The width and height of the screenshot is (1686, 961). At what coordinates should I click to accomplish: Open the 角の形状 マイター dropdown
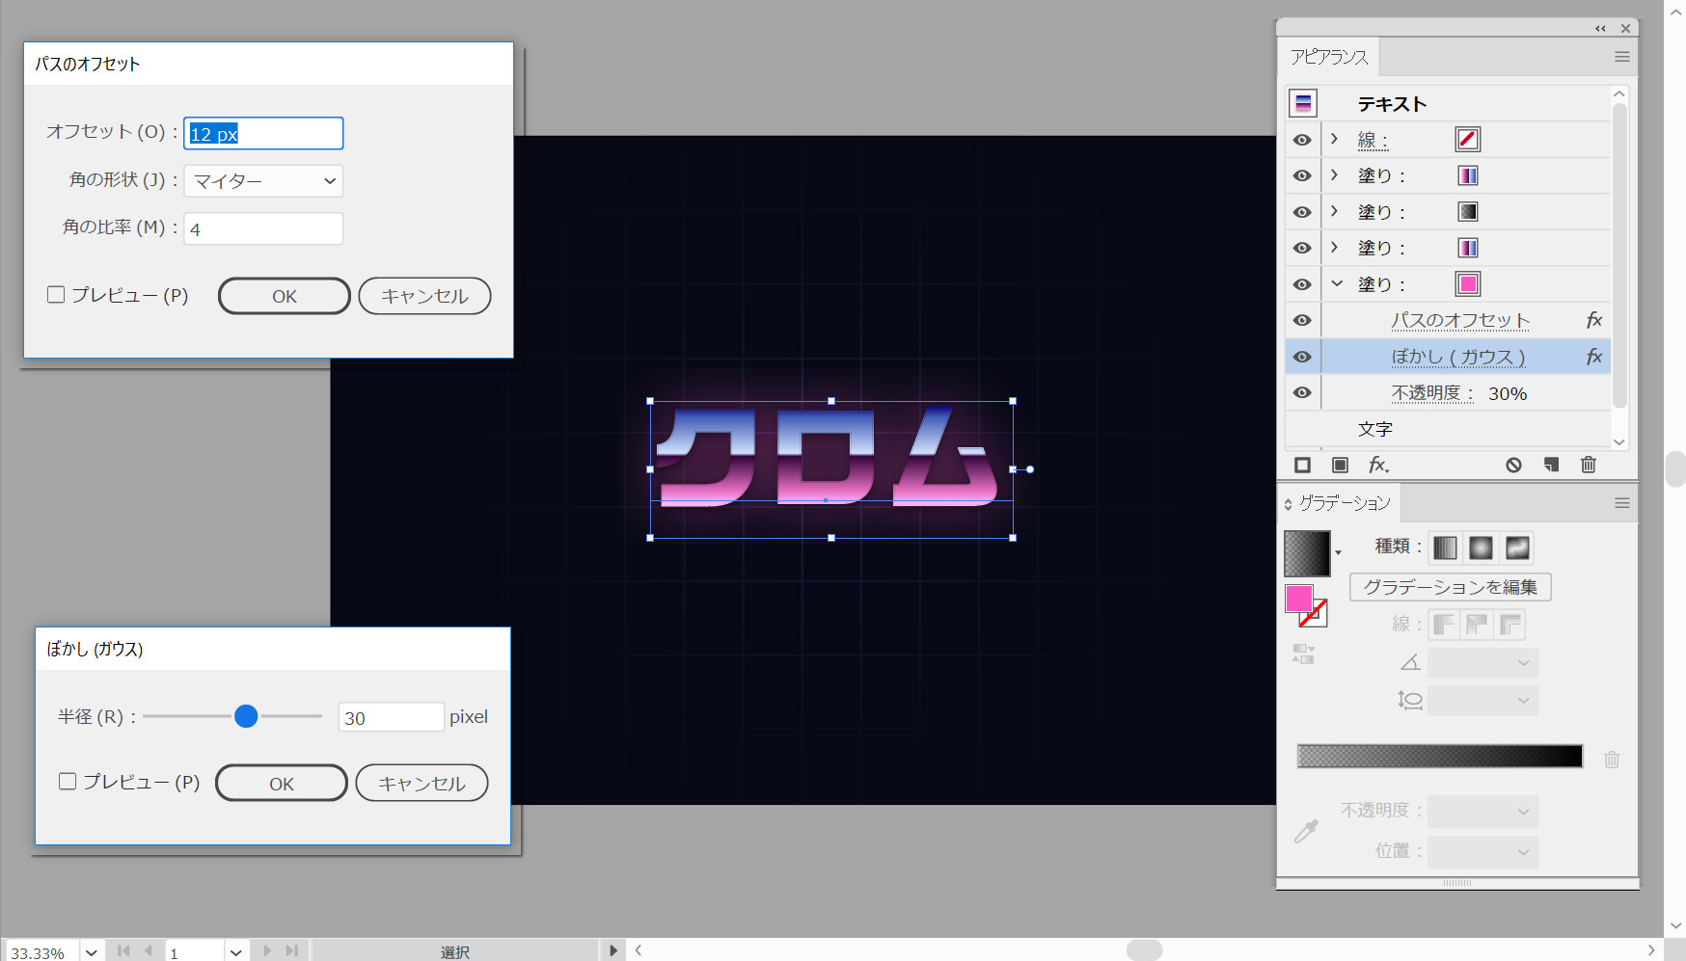(263, 181)
